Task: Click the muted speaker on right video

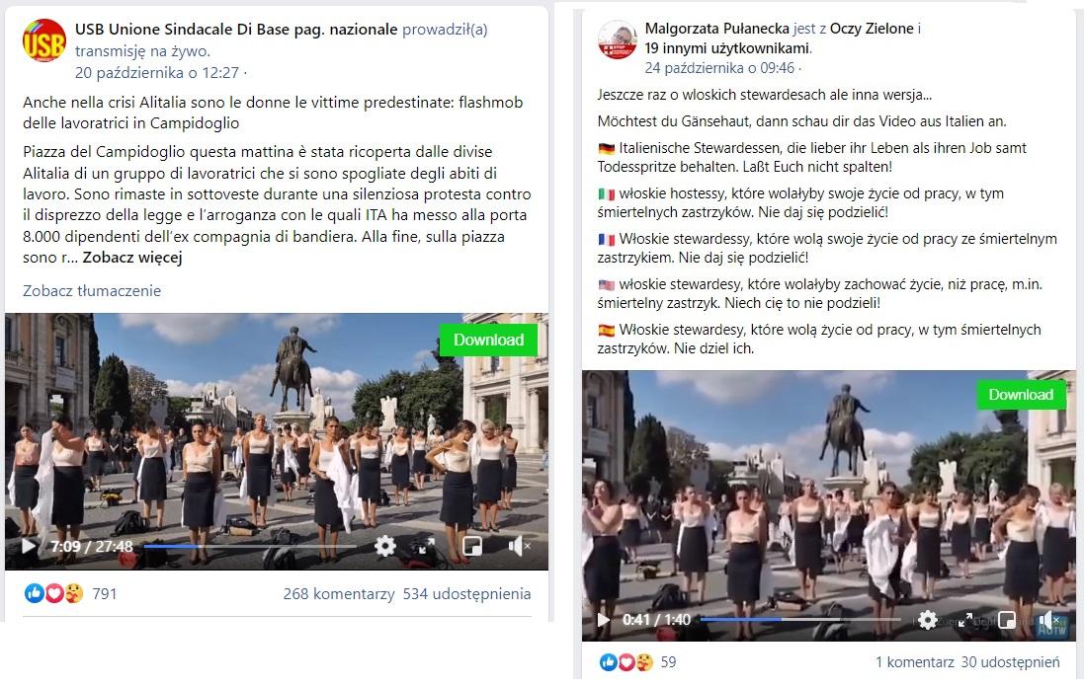Action: [x=1050, y=619]
